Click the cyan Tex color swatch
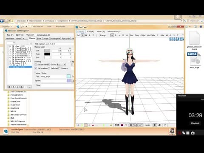 [x=68, y=76]
